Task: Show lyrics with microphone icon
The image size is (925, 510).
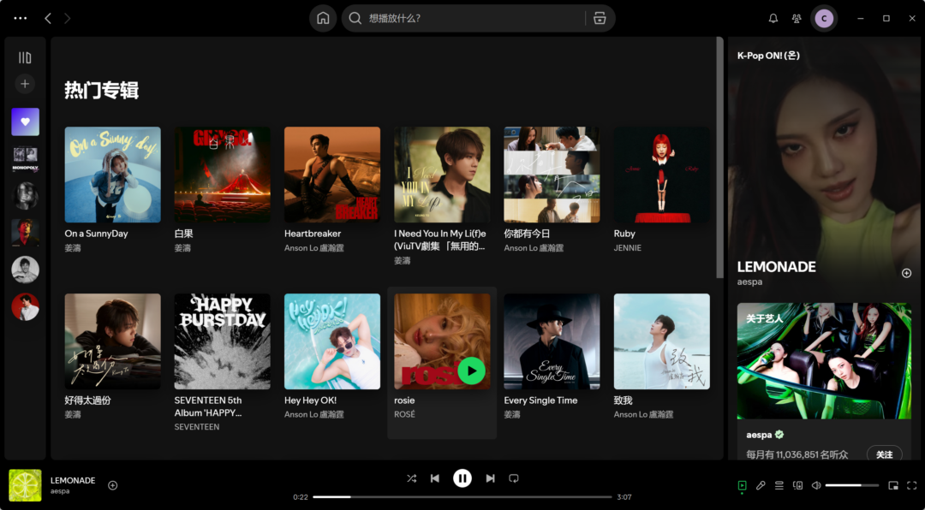Action: tap(761, 485)
